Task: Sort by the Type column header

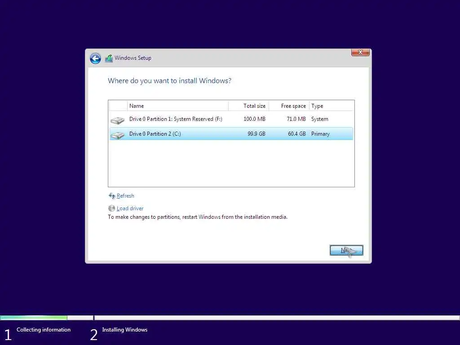Action: click(x=331, y=106)
